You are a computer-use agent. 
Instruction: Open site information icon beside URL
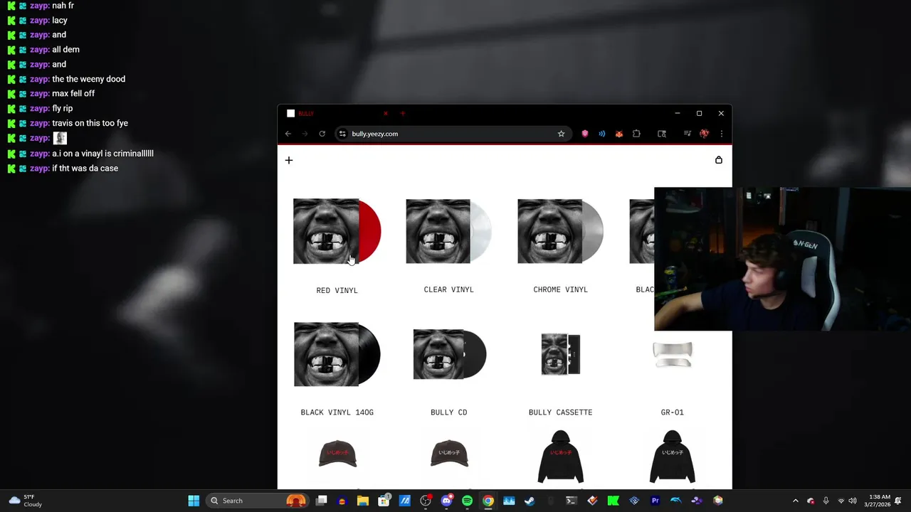click(x=342, y=134)
